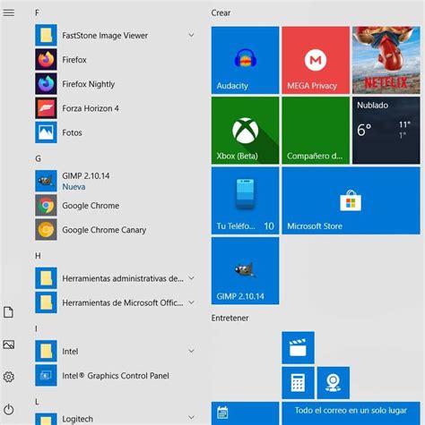Open the Microsoft Store tile
The width and height of the screenshot is (425, 425).
tap(351, 200)
